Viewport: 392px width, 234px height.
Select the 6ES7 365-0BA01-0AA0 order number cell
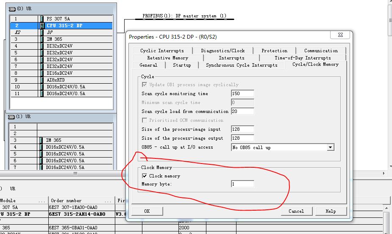[x=82, y=228]
